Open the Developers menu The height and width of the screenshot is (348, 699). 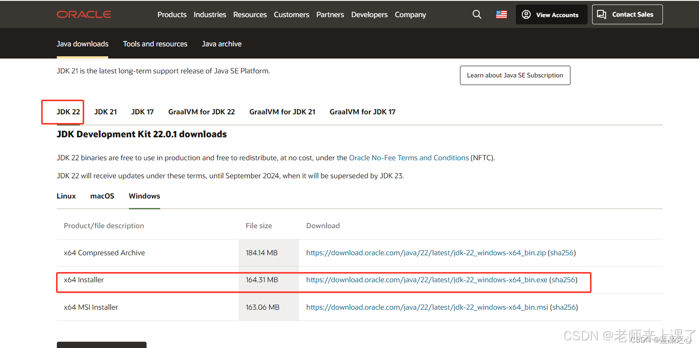pos(369,14)
